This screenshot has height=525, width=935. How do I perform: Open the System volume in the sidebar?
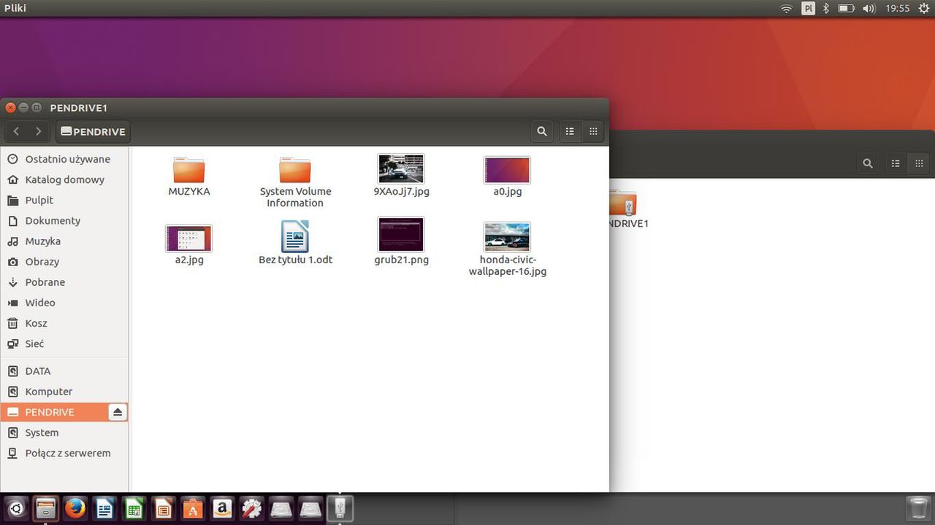64,432
